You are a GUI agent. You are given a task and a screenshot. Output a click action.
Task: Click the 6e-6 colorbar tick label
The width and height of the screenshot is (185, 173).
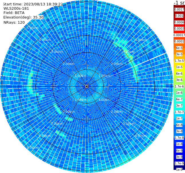179,74
